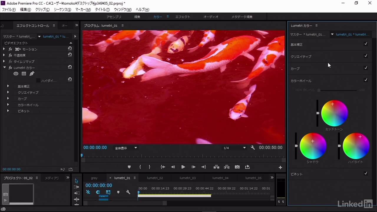377x212 pixels.
Task: Expand カラーホイール in Effect Controls
Action: point(8,105)
